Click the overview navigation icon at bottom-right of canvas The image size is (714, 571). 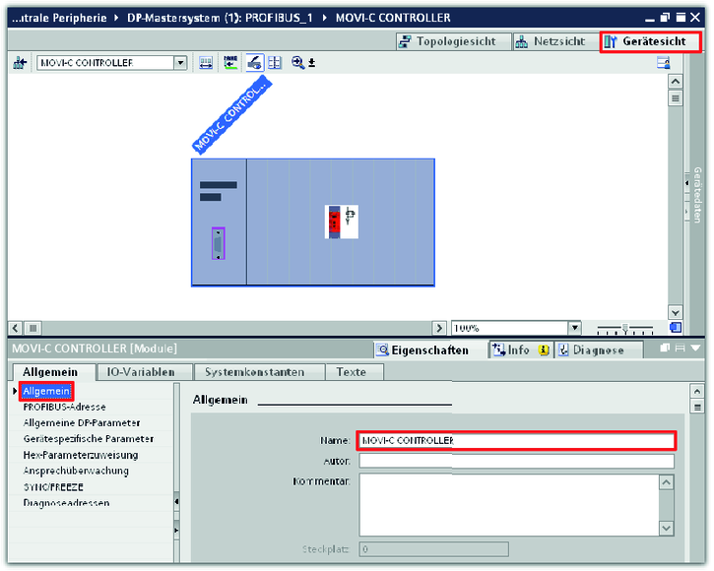click(x=676, y=328)
